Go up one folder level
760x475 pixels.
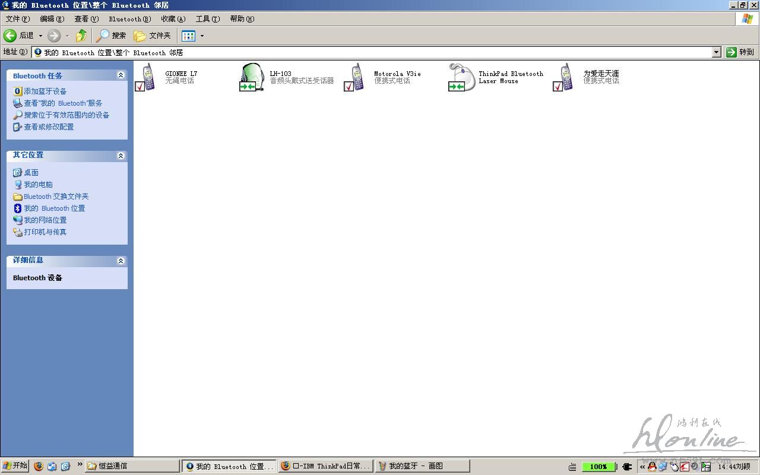(x=81, y=36)
